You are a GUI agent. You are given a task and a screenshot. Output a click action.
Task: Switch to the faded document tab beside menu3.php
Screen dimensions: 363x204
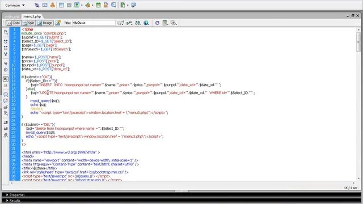12,16
